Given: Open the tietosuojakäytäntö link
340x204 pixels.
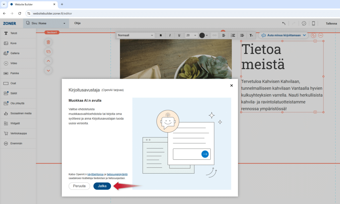Looking at the screenshot, I should coord(117,174).
